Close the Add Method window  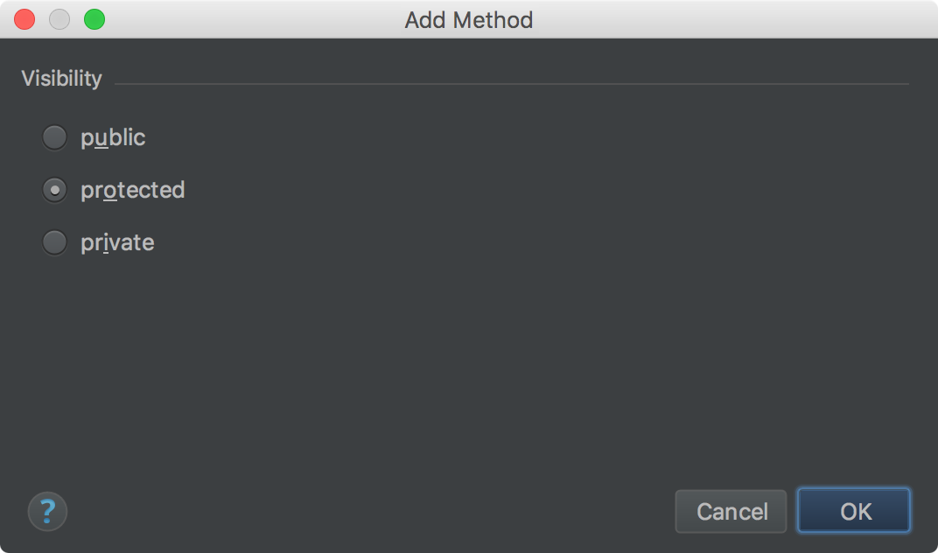24,19
